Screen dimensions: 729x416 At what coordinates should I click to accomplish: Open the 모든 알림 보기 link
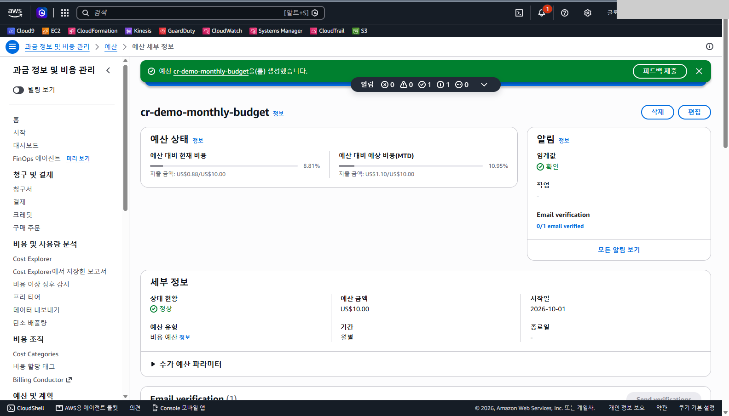tap(619, 250)
